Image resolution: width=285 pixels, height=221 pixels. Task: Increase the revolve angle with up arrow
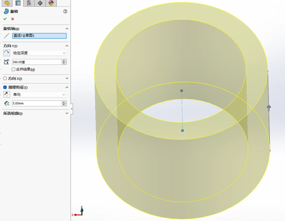[x=64, y=61]
